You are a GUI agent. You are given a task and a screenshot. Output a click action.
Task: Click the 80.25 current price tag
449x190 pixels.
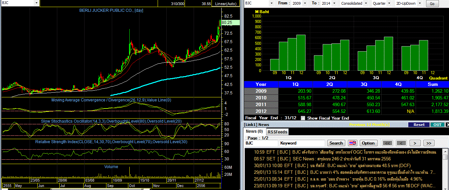(x=230, y=23)
